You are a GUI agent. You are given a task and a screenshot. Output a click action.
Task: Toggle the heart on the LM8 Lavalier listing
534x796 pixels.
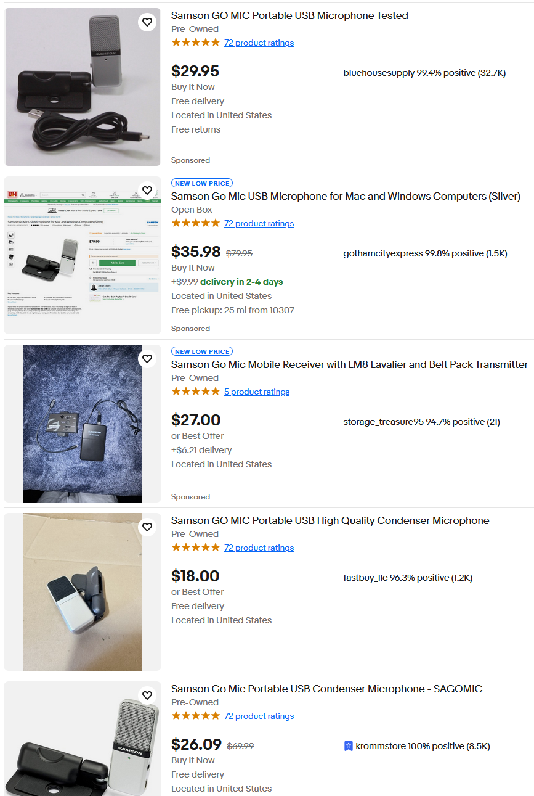tap(147, 358)
